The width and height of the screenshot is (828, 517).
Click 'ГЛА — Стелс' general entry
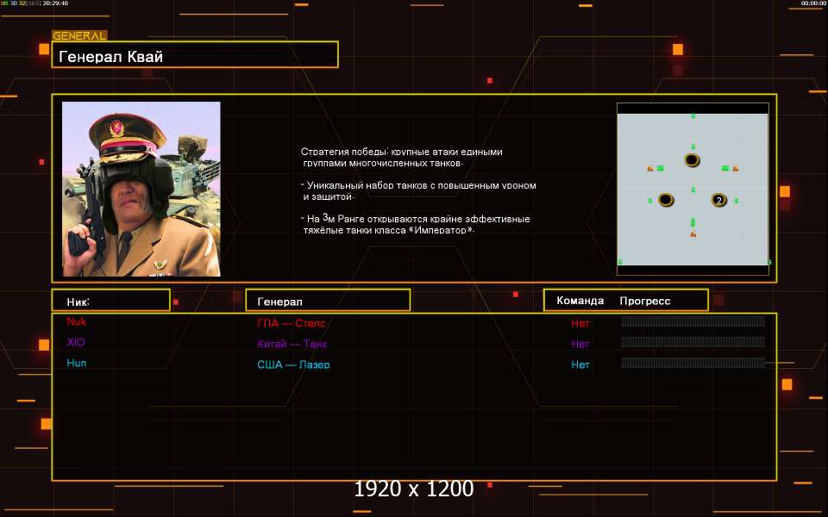291,323
